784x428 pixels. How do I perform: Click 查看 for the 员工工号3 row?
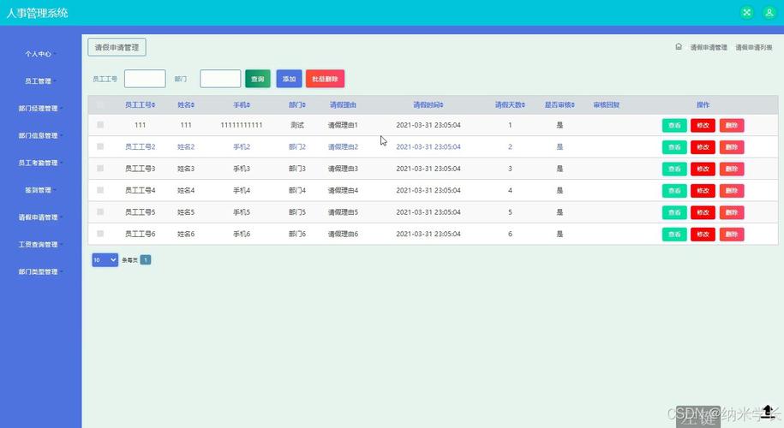674,169
